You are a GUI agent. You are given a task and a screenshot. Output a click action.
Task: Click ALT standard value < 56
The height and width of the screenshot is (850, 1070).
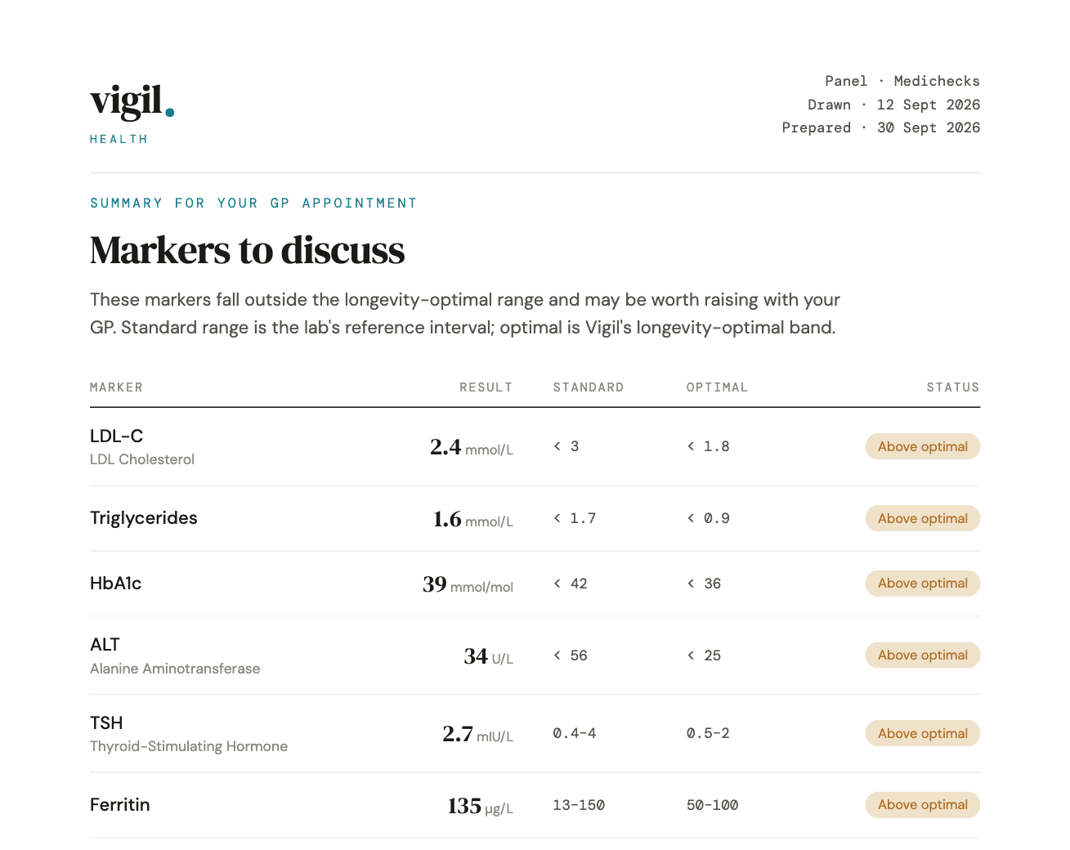(x=571, y=655)
